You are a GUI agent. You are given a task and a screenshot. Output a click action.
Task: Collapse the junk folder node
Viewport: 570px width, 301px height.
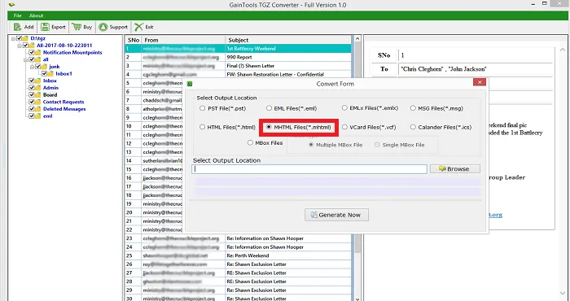32,67
